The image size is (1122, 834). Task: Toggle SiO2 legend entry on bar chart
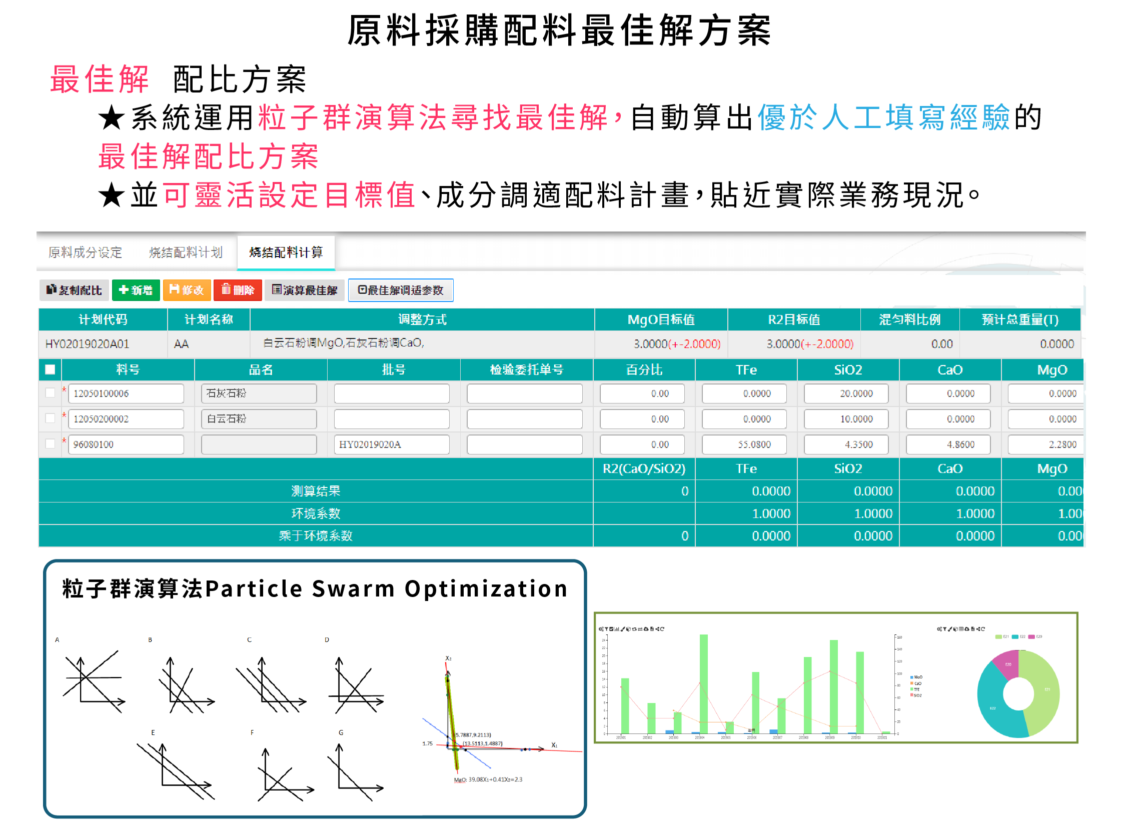(916, 695)
